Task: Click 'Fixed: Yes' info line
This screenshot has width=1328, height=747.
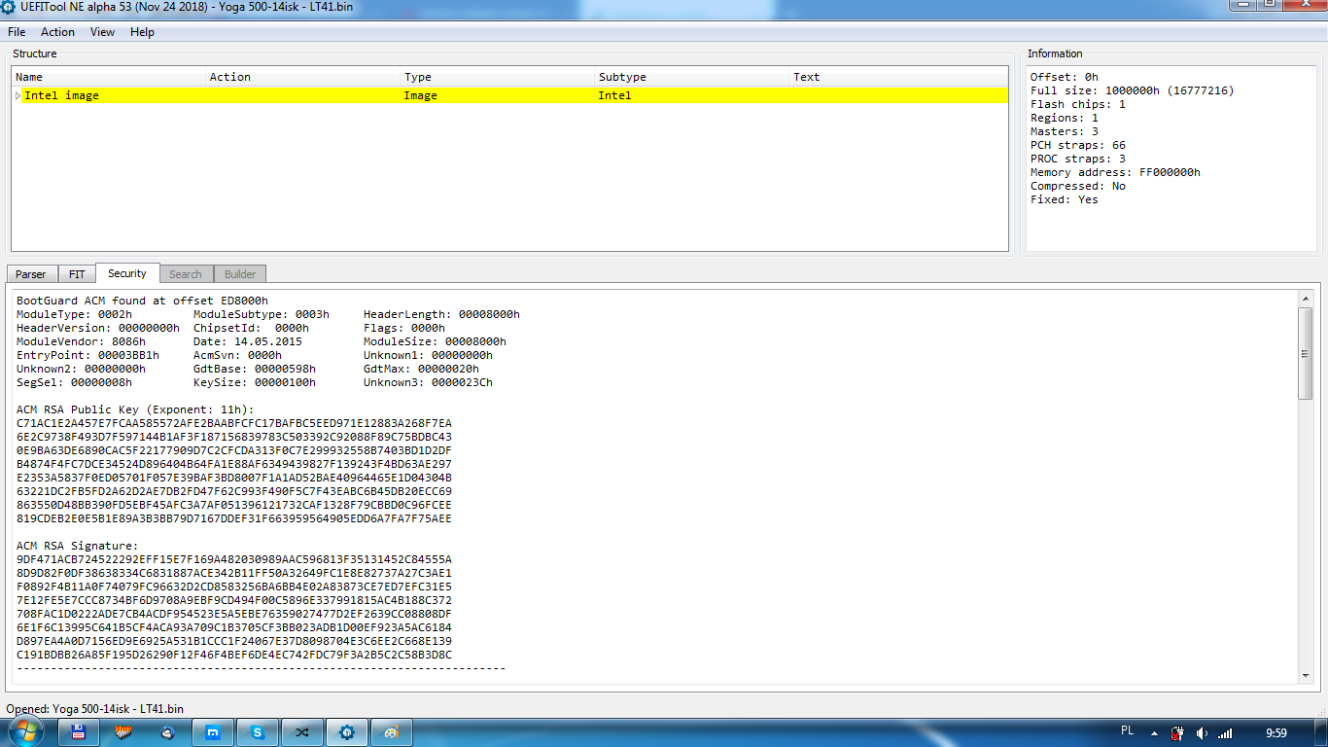Action: (1065, 199)
